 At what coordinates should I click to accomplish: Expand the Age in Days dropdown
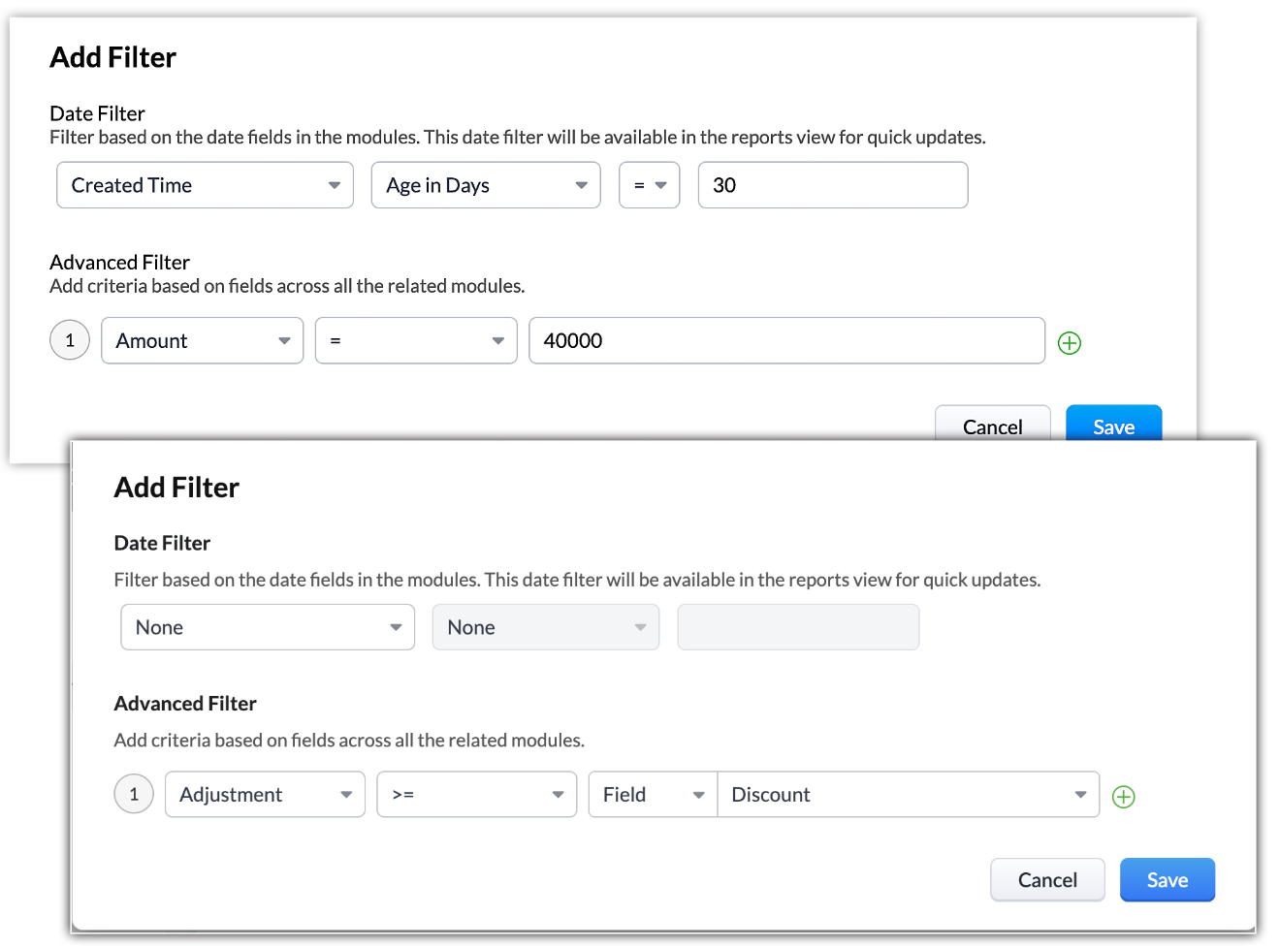coord(486,185)
